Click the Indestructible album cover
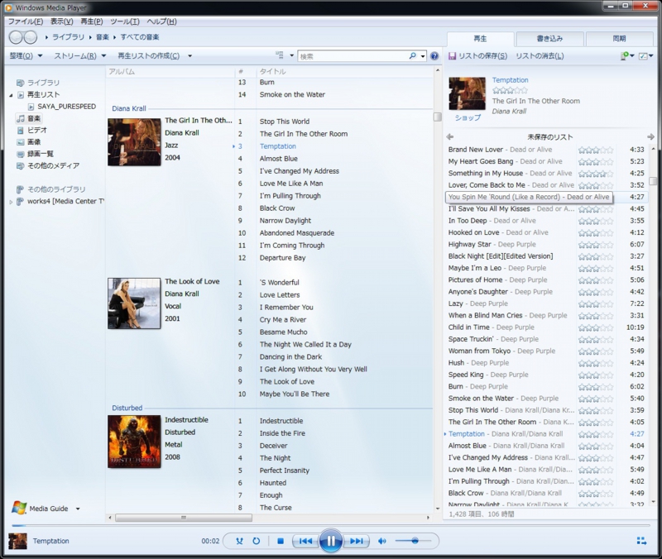The width and height of the screenshot is (662, 559). (x=134, y=442)
